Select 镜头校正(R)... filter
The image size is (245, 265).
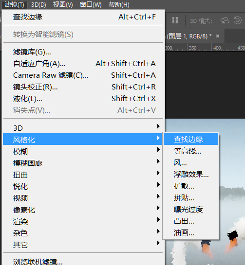pos(84,87)
